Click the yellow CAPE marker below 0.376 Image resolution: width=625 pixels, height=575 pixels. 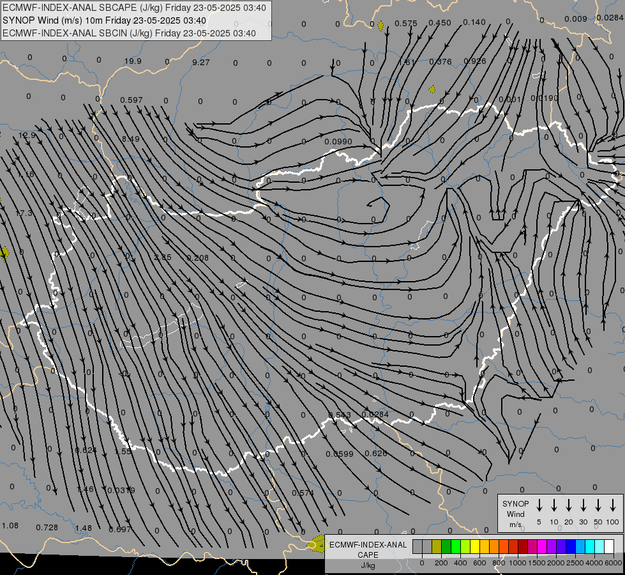pos(432,89)
